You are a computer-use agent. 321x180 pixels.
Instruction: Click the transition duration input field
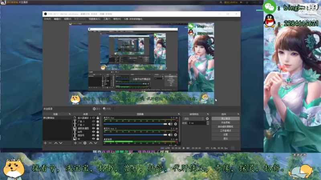(197, 123)
